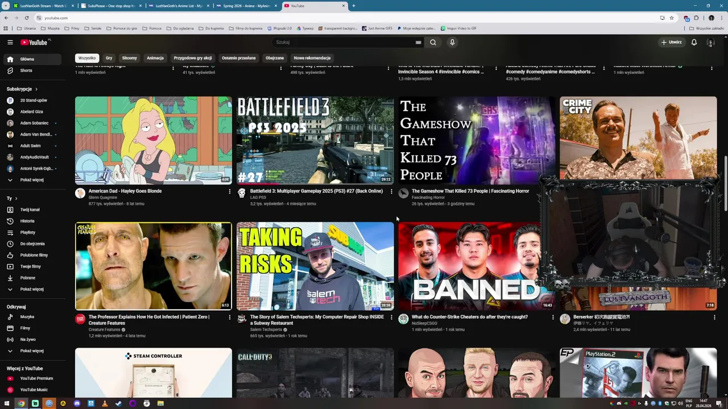Select the Ostatnio przesłane chip
This screenshot has width=728, height=409.
pyautogui.click(x=239, y=58)
